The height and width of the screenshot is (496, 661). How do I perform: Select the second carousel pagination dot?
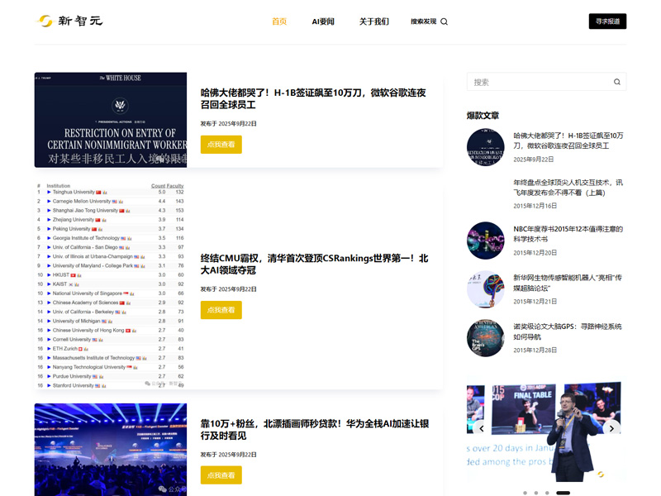click(535, 493)
